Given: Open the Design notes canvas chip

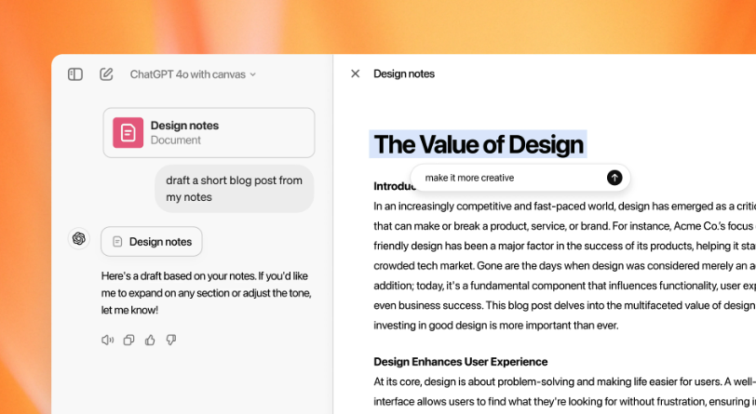Looking at the screenshot, I should click(x=152, y=242).
